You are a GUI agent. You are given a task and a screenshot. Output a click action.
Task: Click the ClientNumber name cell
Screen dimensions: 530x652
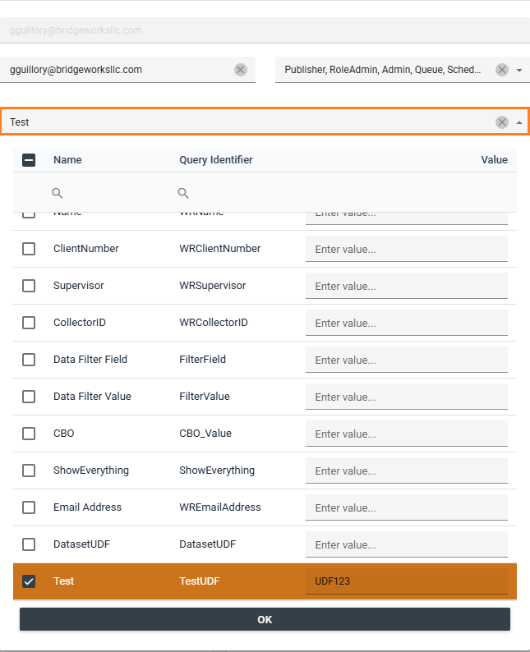86,249
